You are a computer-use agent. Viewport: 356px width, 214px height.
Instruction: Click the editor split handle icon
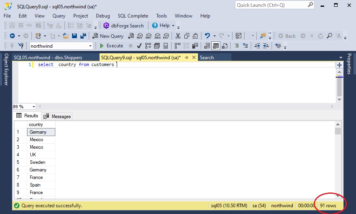(x=339, y=65)
